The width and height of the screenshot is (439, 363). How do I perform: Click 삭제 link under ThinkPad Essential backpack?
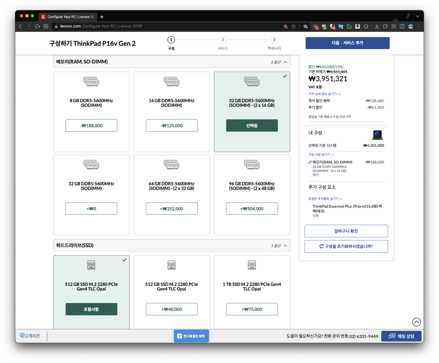coord(315,216)
